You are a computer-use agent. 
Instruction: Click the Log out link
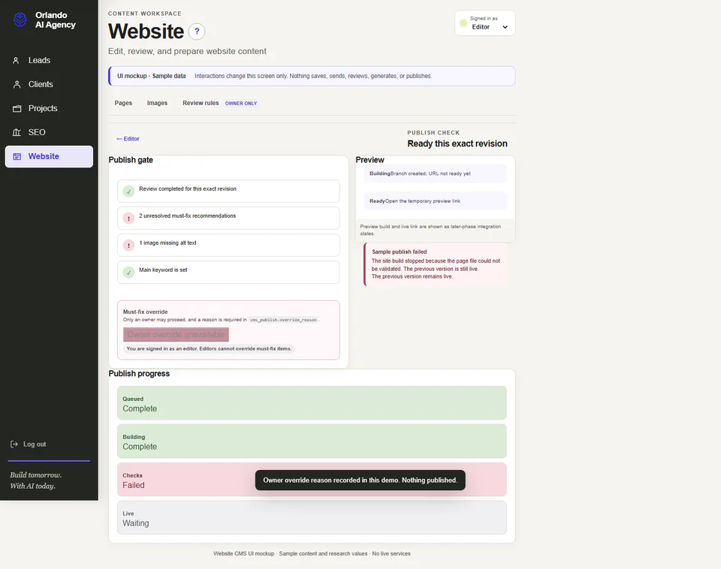28,444
